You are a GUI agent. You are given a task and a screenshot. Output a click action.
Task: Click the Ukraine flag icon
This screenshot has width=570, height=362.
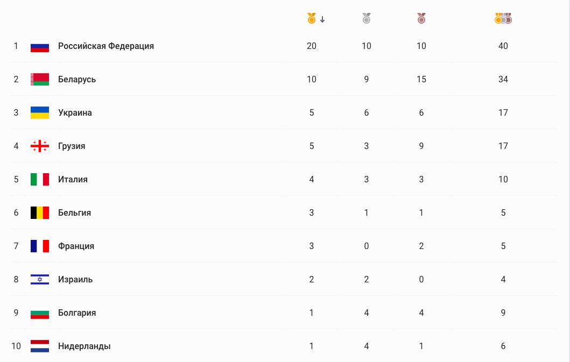click(40, 112)
